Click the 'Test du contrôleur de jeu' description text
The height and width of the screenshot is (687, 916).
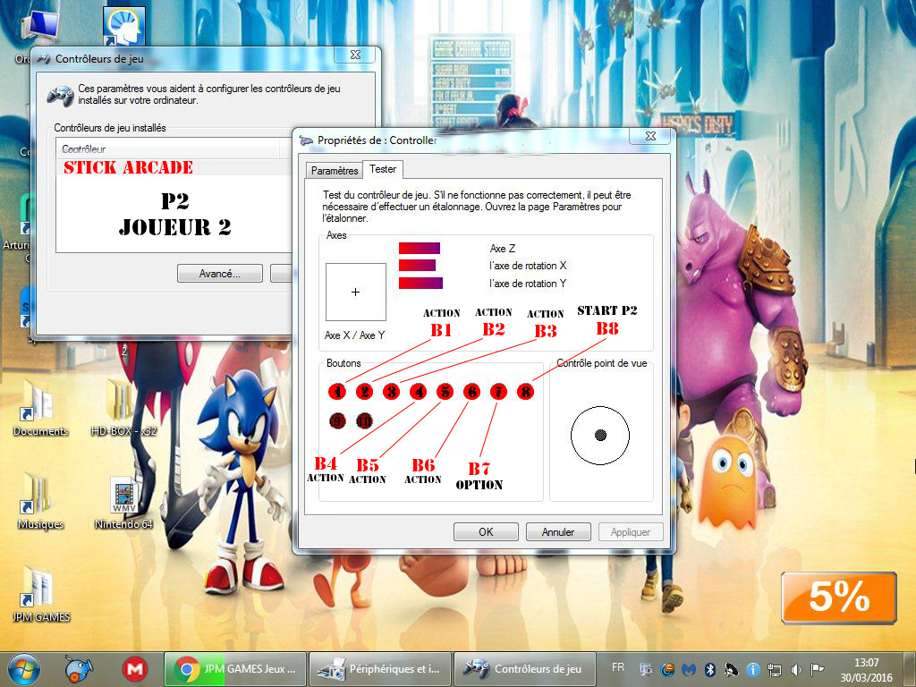477,207
